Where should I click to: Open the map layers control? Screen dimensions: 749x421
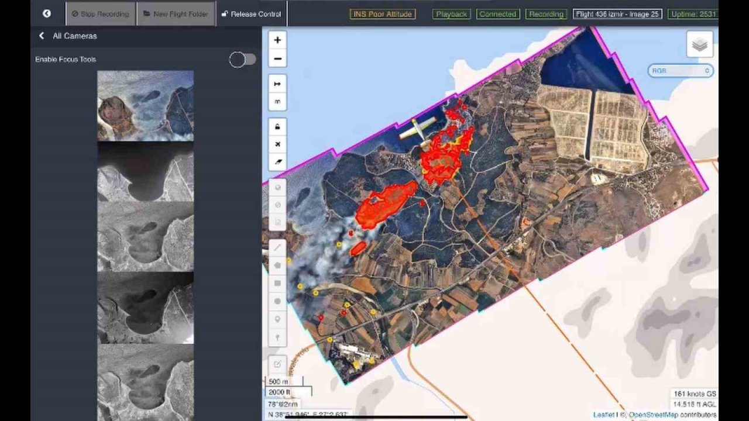699,44
